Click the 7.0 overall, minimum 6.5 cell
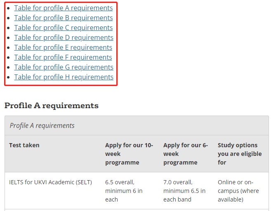 pyautogui.click(x=184, y=191)
